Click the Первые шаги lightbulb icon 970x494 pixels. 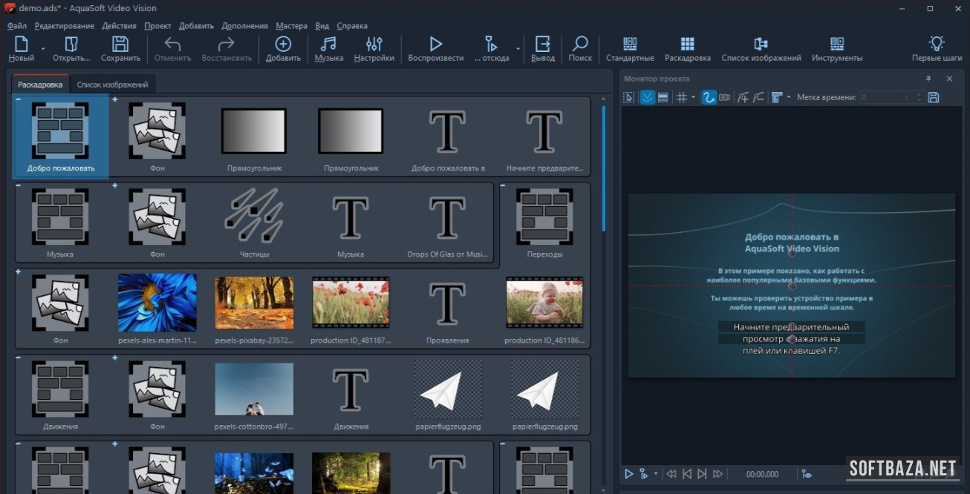click(x=937, y=45)
